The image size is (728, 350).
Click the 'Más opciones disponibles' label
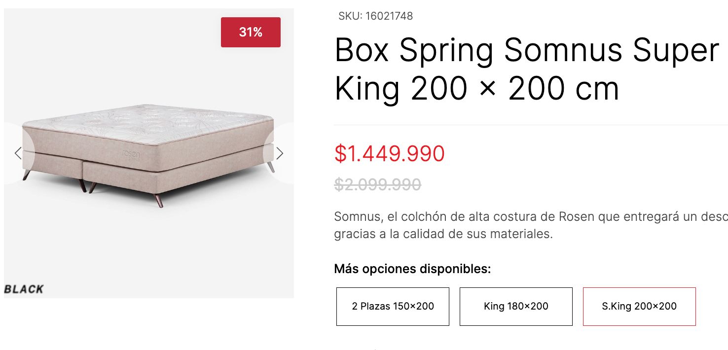click(x=412, y=269)
